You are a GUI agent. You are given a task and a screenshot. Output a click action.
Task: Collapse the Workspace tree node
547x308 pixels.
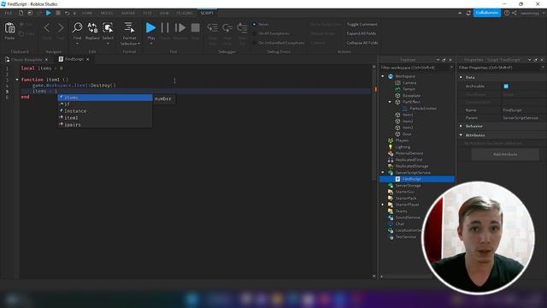383,76
